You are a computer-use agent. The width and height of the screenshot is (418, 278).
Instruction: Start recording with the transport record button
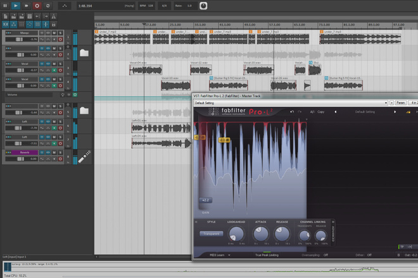pyautogui.click(x=37, y=6)
